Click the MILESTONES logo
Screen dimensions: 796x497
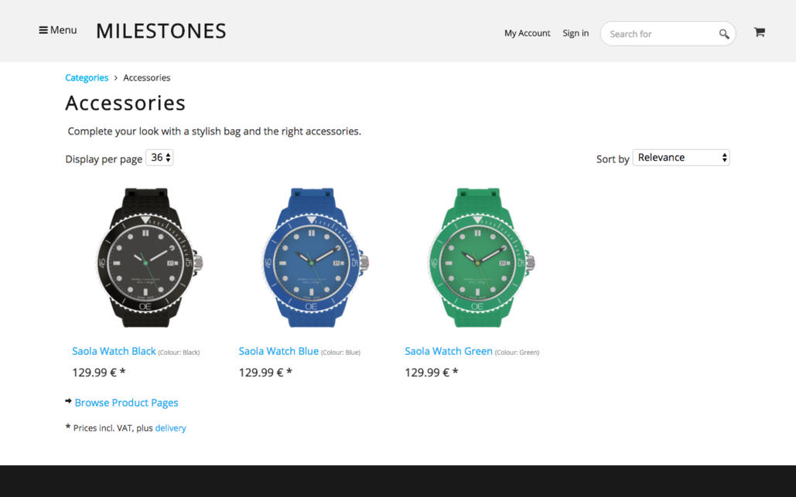(161, 31)
